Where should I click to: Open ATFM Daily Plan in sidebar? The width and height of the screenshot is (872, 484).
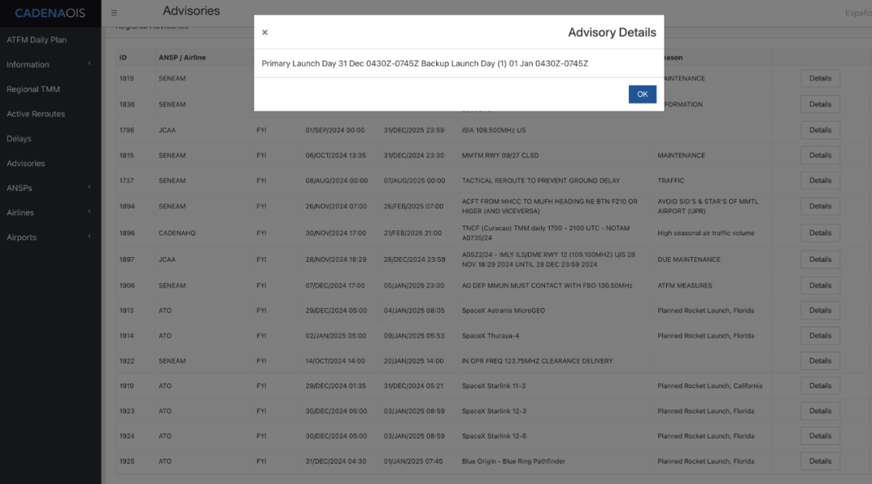point(36,40)
